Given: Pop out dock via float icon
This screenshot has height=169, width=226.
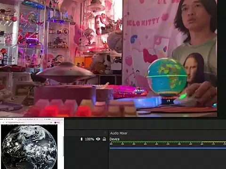Looking at the screenshot, I should (105, 133).
